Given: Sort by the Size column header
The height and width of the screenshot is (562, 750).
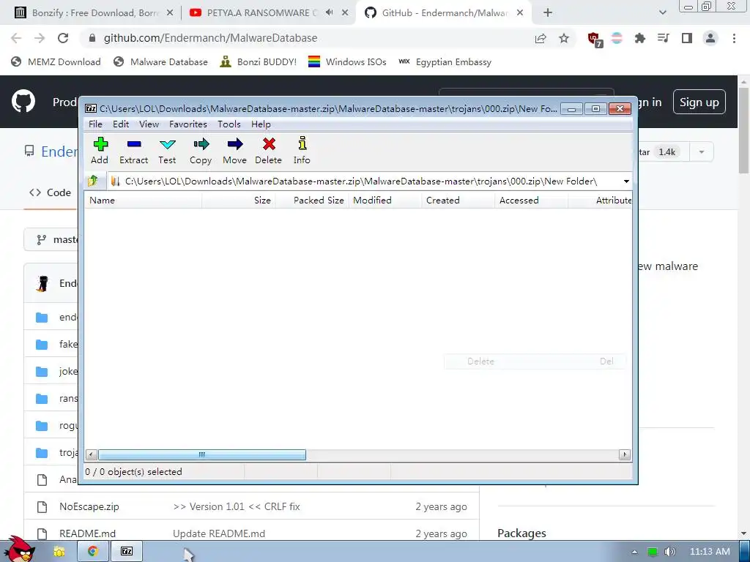Looking at the screenshot, I should tap(238, 201).
